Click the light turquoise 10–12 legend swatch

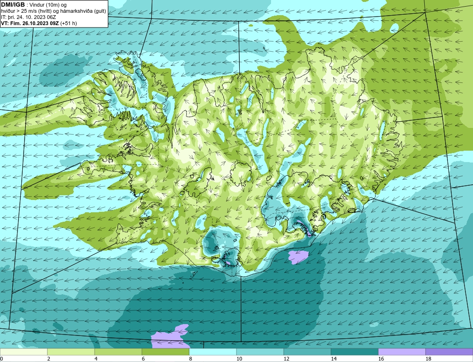pos(260,352)
